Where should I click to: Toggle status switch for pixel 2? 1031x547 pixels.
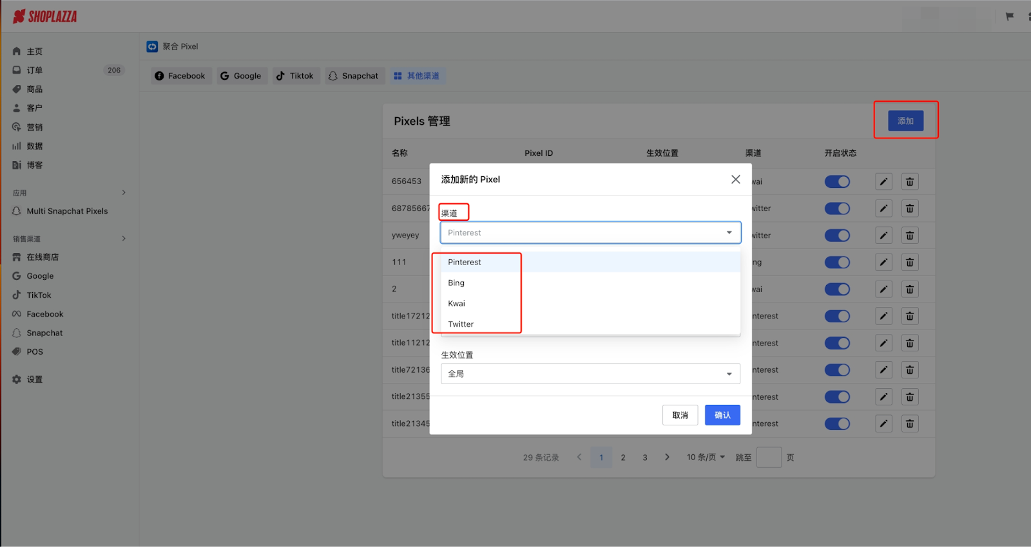pyautogui.click(x=837, y=290)
